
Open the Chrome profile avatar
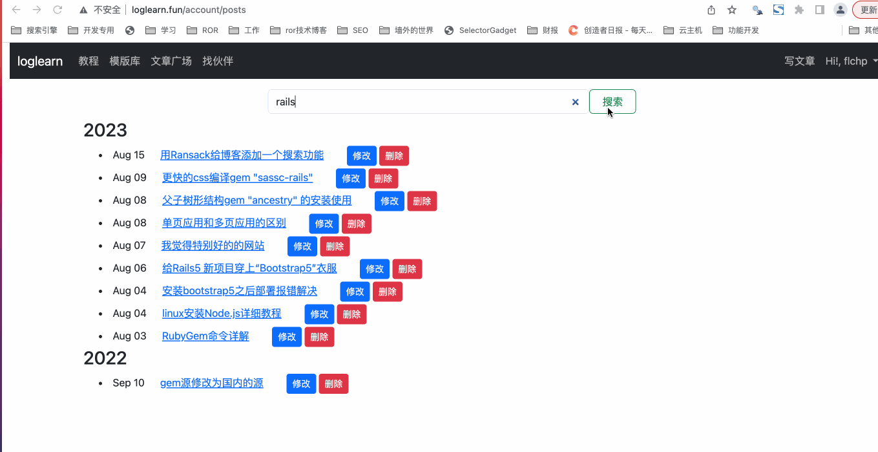point(840,10)
